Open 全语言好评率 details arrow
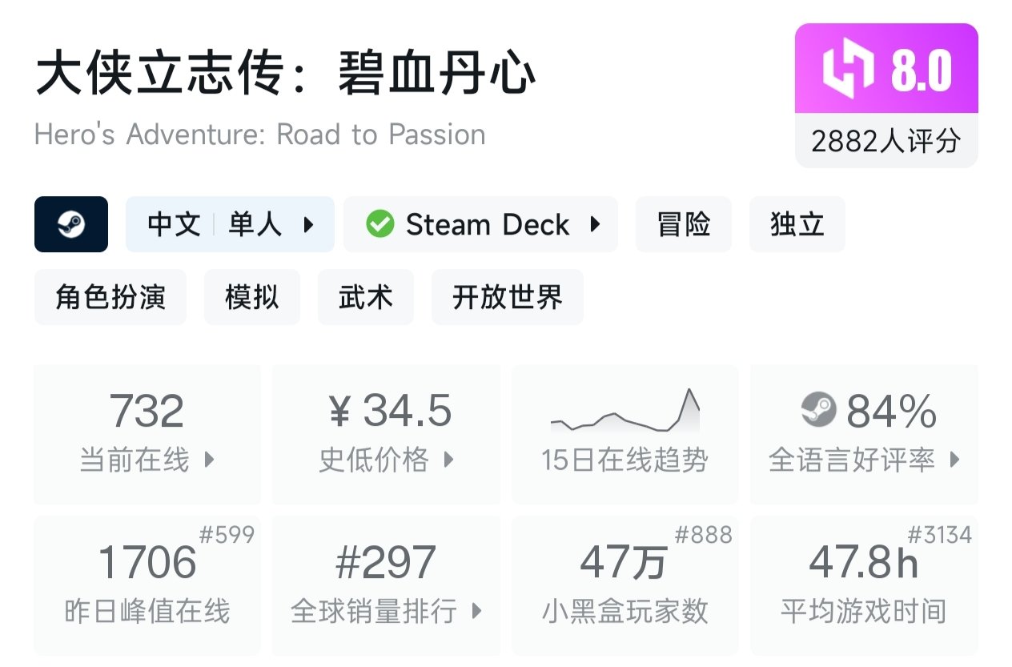1012x667 pixels. tap(954, 460)
